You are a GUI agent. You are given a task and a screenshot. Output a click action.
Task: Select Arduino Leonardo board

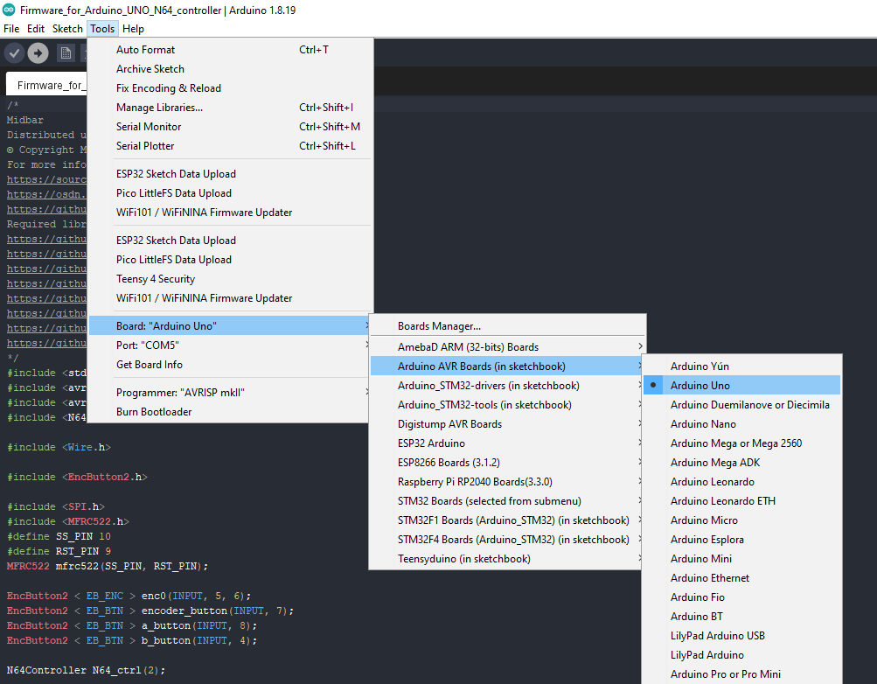tap(741, 482)
